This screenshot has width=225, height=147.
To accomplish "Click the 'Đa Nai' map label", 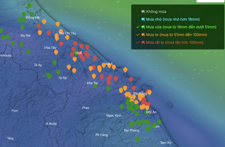I will click(26, 35).
